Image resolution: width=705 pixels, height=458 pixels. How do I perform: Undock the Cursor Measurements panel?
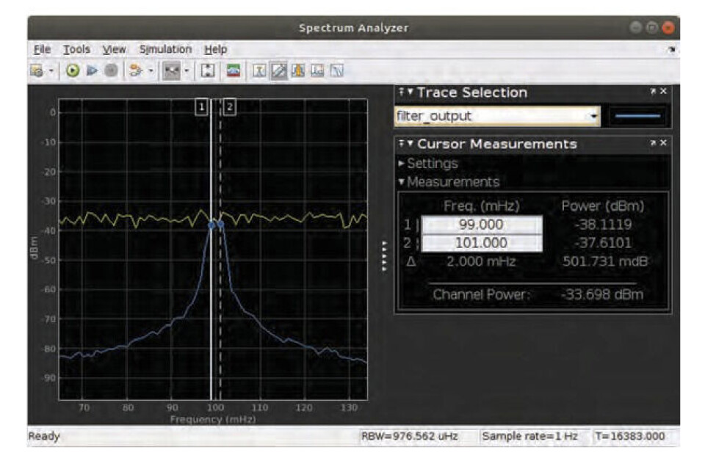click(x=653, y=143)
